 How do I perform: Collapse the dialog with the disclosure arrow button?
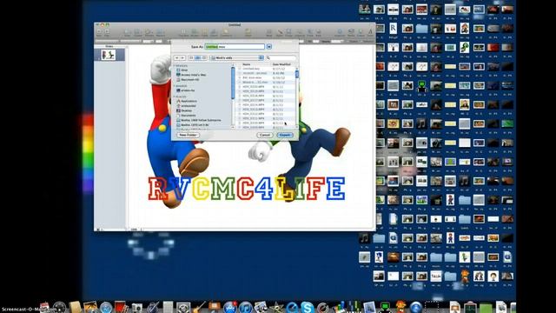[x=269, y=46]
